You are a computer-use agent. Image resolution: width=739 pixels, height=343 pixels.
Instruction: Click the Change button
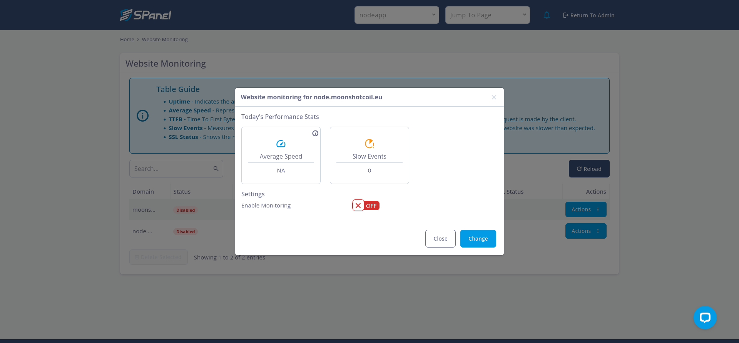[x=478, y=239]
